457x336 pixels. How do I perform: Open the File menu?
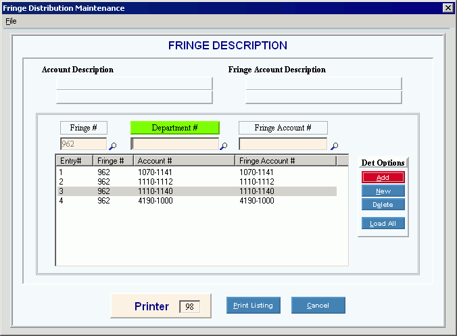coord(11,21)
